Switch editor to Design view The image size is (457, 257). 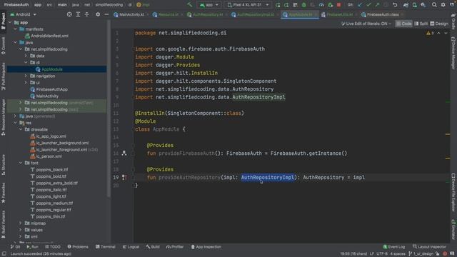tap(439, 24)
